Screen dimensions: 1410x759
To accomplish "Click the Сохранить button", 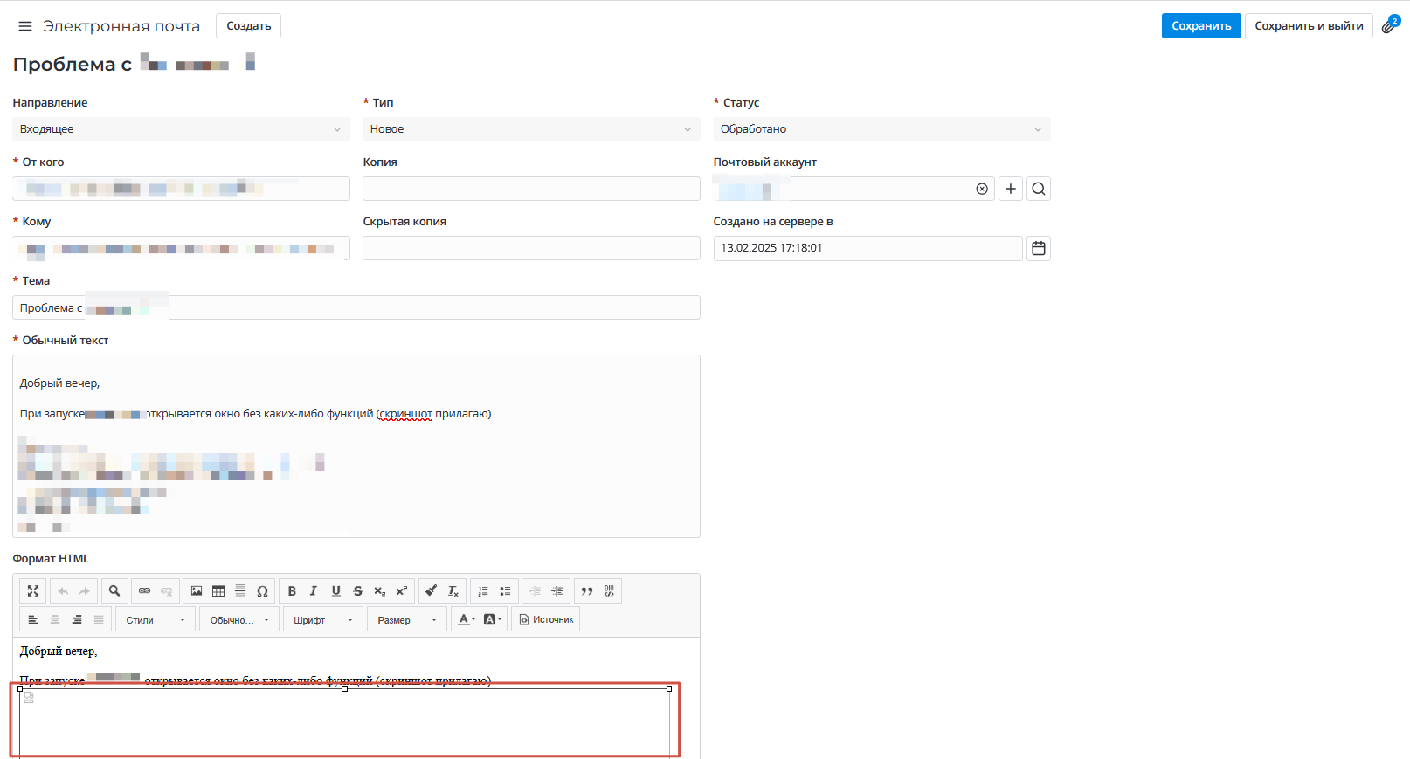I will [x=1200, y=26].
